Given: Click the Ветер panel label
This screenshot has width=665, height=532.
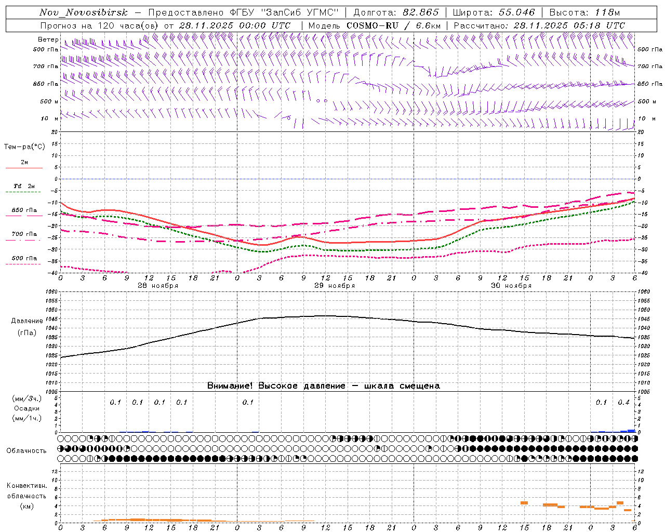Looking at the screenshot, I should click(48, 39).
